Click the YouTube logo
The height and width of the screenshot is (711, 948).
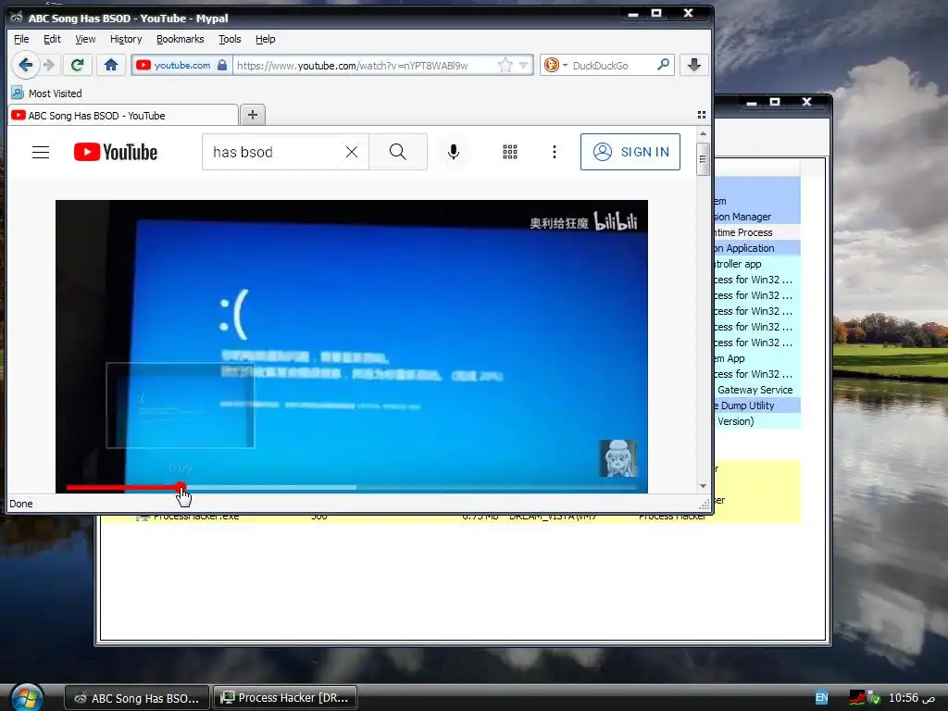(x=116, y=153)
